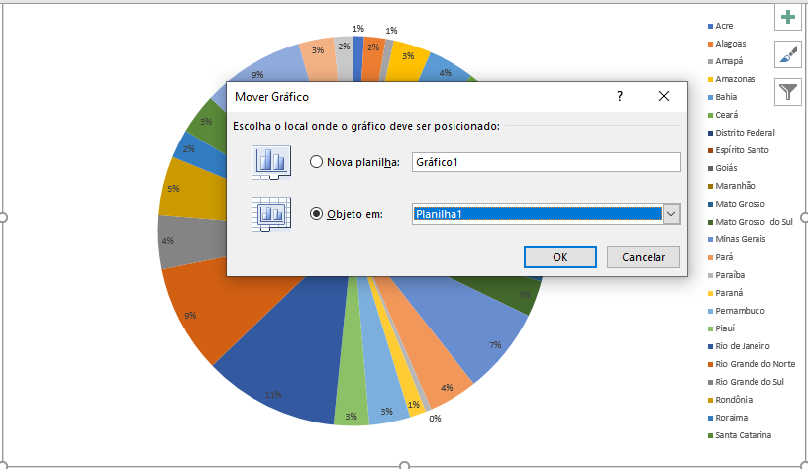
Task: Select the Objeto em radio option
Action: tap(317, 214)
